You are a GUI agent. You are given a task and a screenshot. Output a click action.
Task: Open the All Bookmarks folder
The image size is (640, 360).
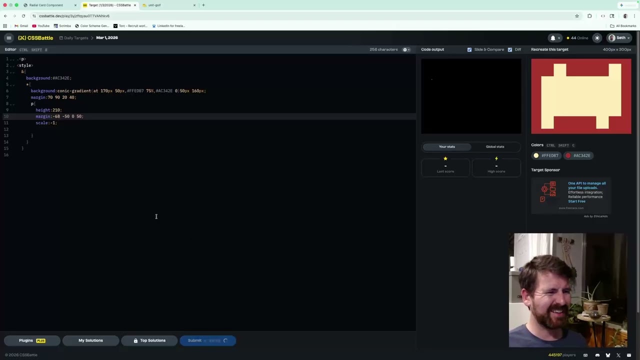pyautogui.click(x=623, y=26)
